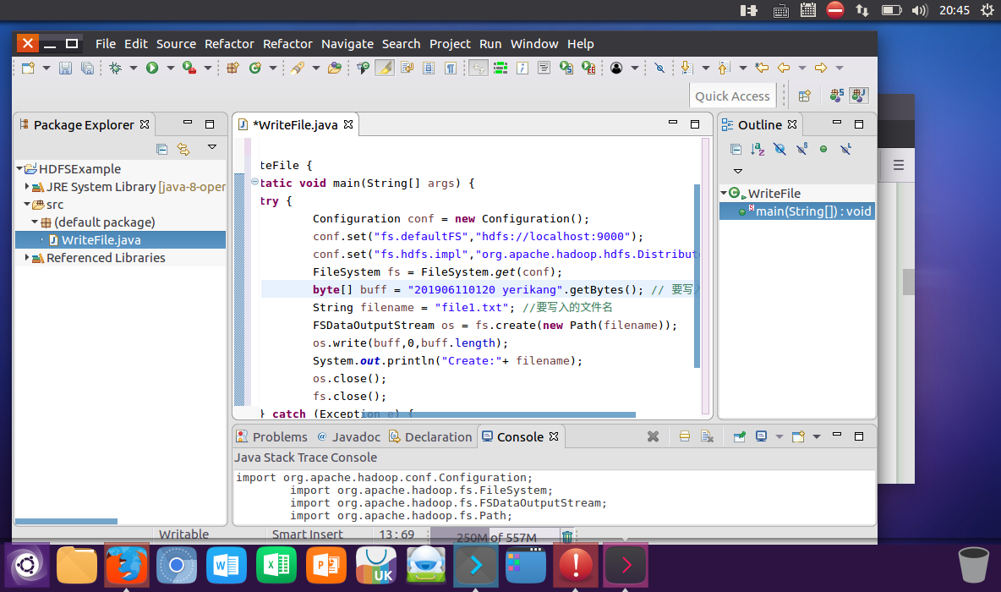Click the Next Annotation arrow icon

[686, 68]
